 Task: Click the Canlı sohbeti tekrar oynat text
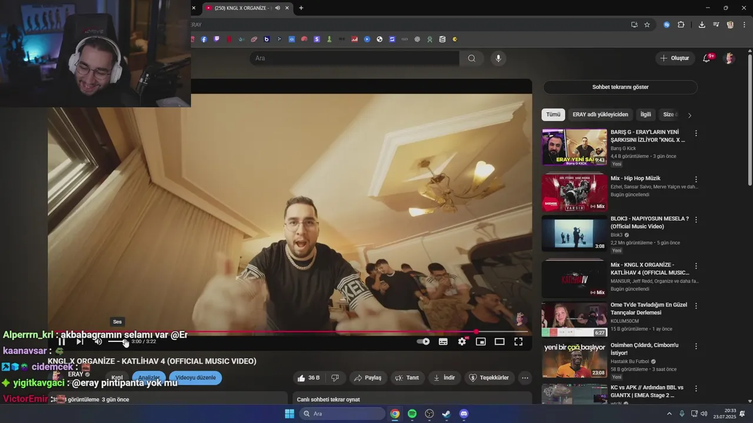click(328, 399)
